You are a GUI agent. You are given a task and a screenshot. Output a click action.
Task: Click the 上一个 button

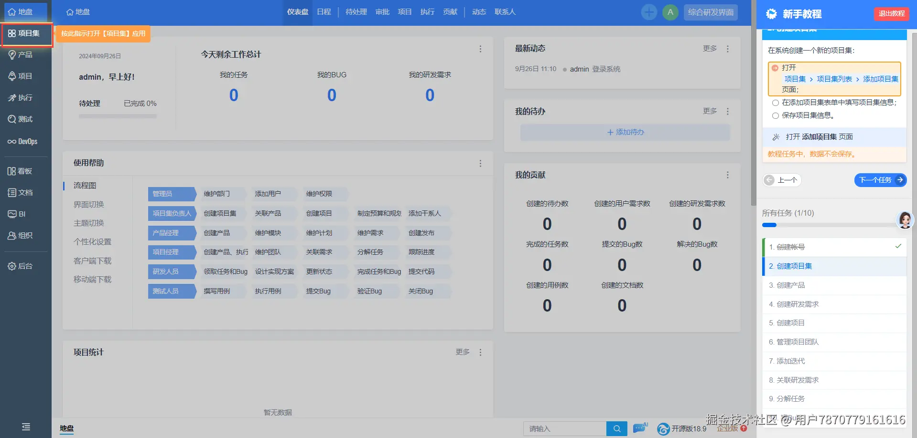click(782, 180)
